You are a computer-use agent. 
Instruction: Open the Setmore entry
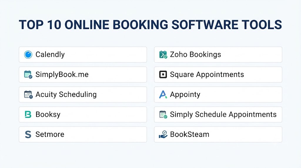(x=83, y=135)
